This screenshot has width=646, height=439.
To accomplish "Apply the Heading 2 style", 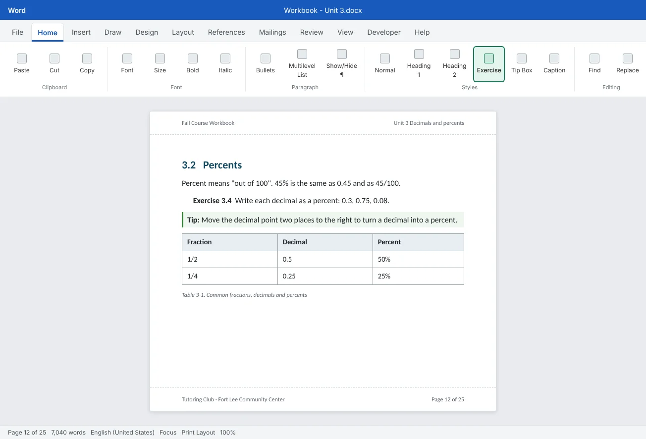I will tap(455, 64).
